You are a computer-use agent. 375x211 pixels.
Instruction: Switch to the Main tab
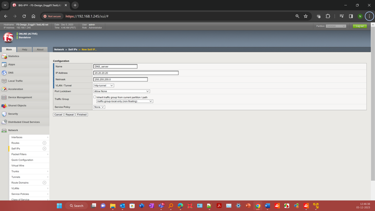(9, 49)
